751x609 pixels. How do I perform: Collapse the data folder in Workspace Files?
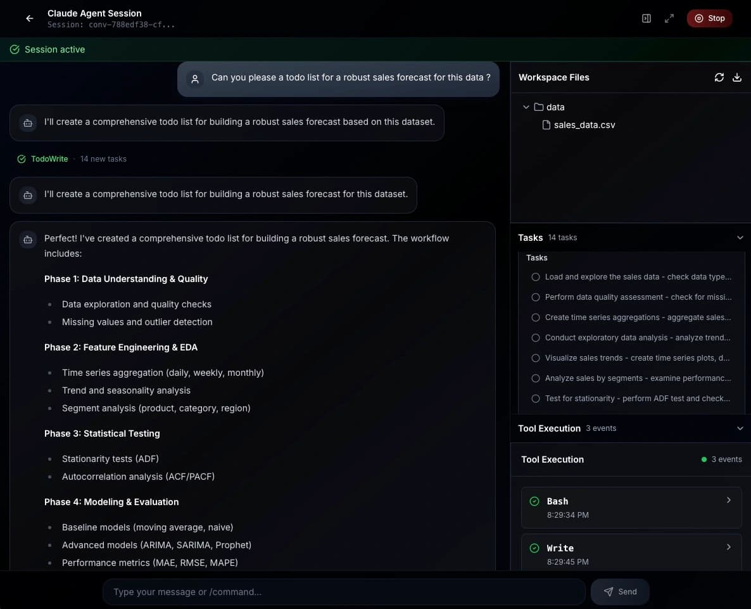coord(526,106)
